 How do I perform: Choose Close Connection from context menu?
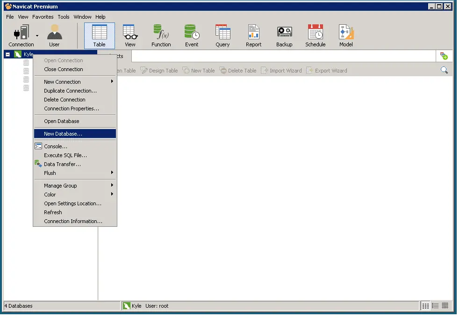click(x=75, y=70)
